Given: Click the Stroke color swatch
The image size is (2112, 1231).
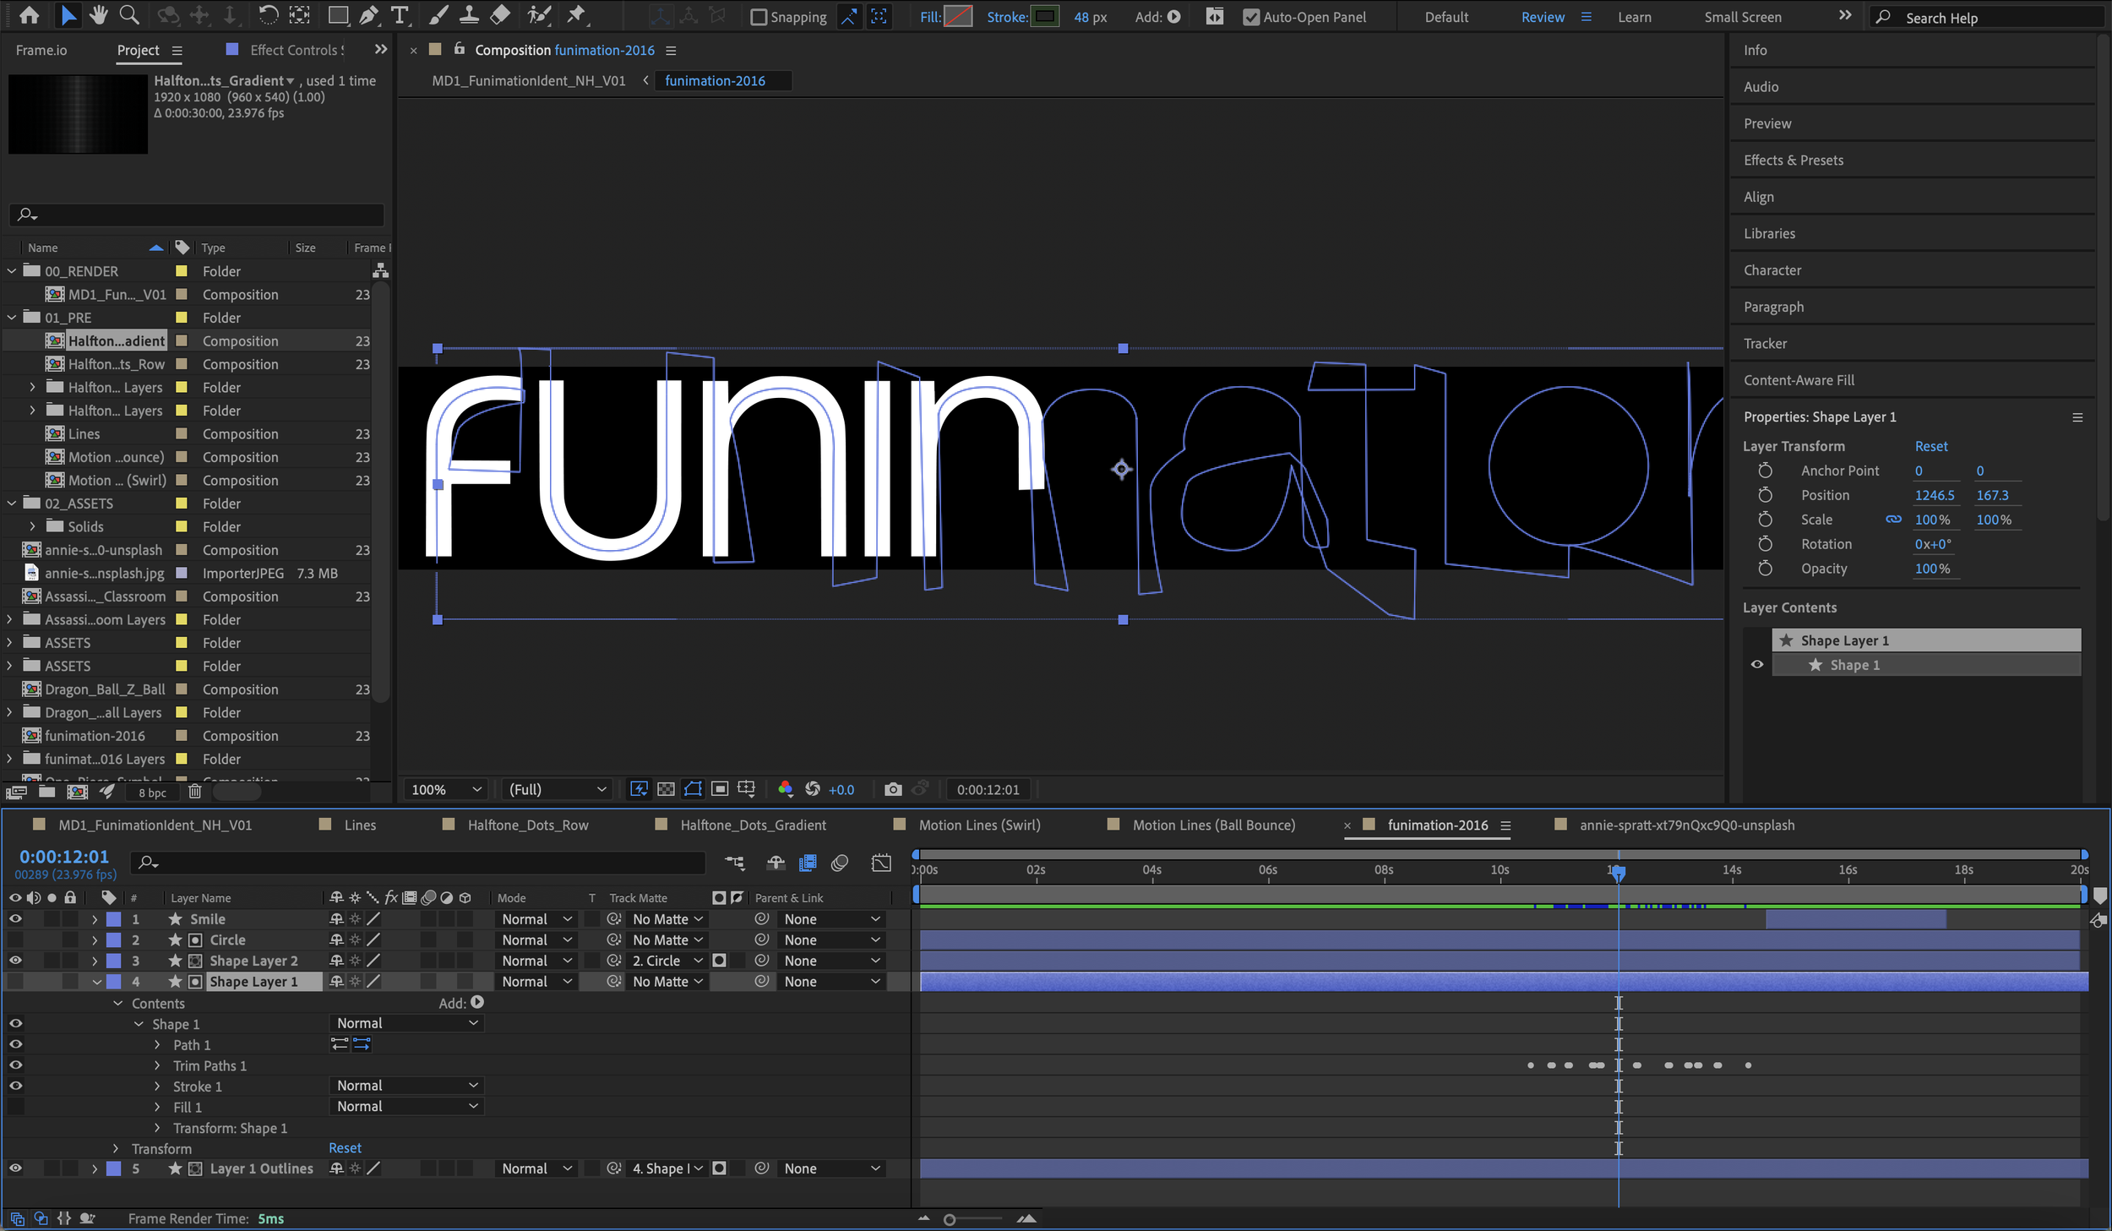Looking at the screenshot, I should (x=1044, y=17).
